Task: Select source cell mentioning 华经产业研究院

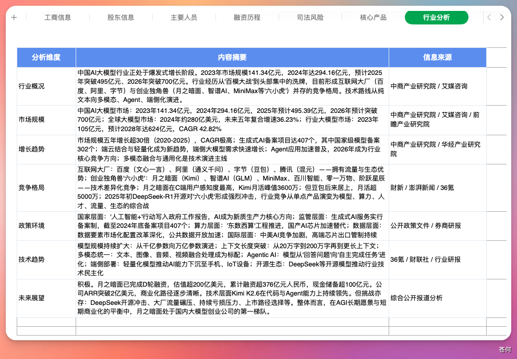Action: tap(438, 150)
